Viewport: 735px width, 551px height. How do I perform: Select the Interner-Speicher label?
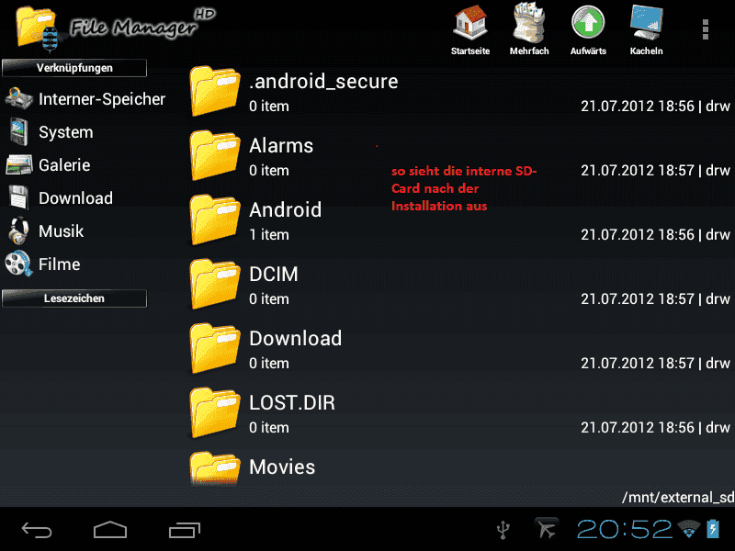pos(102,99)
